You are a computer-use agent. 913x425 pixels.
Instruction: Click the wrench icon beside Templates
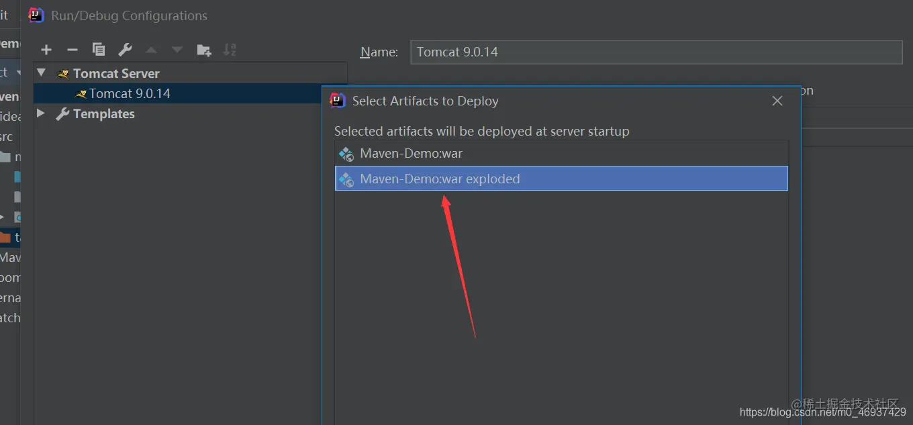tap(62, 114)
